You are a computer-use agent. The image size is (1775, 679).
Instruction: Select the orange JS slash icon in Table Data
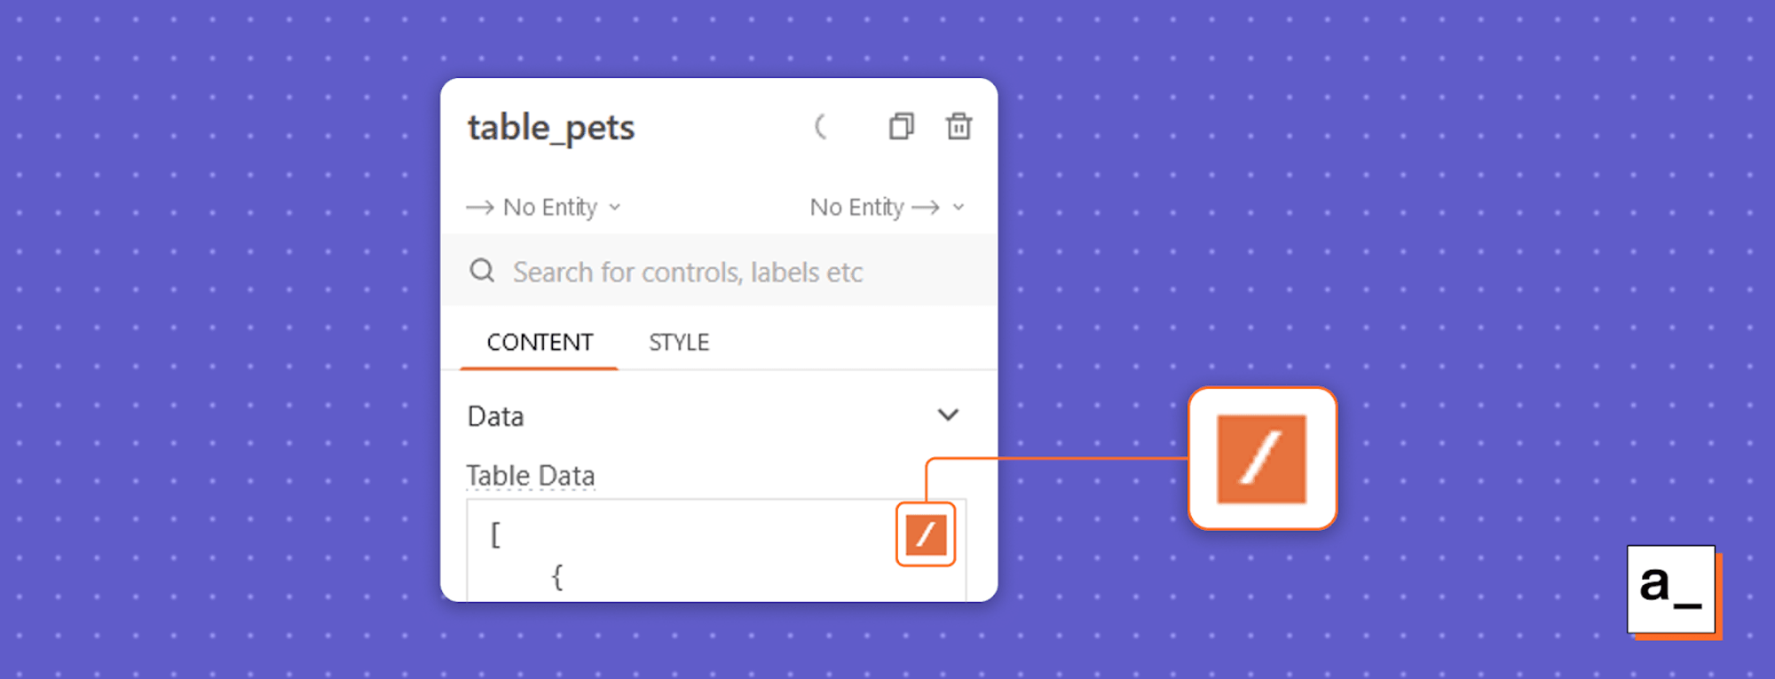tap(925, 533)
